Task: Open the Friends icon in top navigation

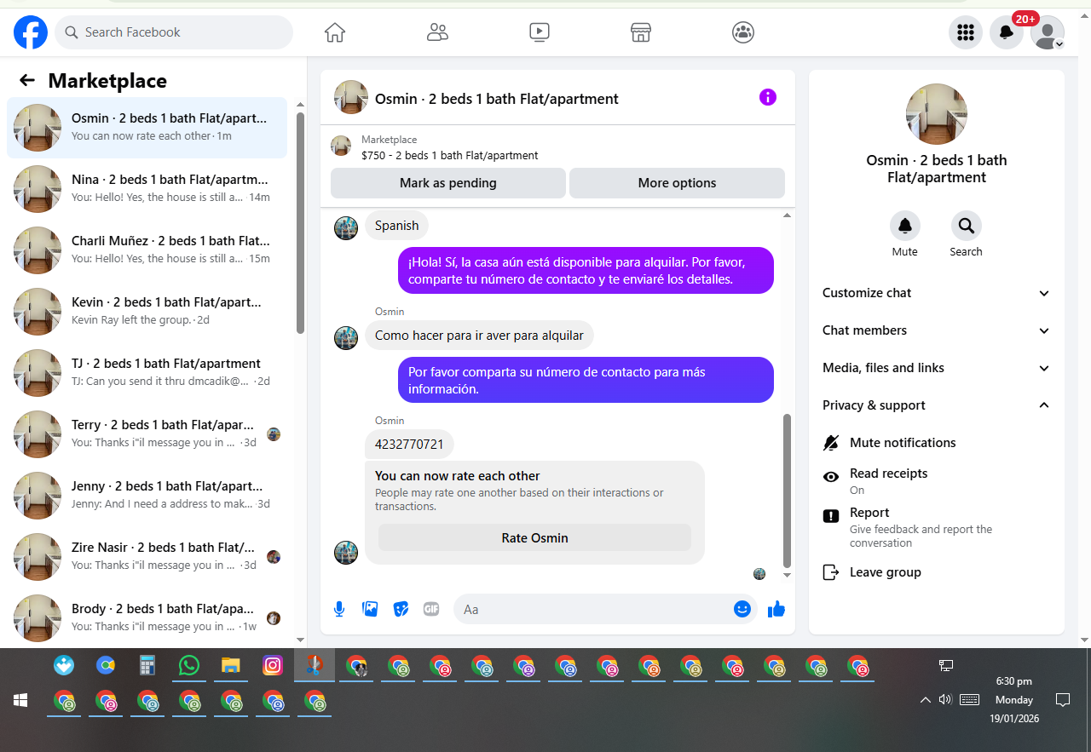Action: point(437,32)
